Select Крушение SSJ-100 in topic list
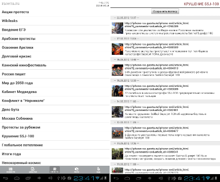This screenshot has width=220, height=182. (55, 136)
